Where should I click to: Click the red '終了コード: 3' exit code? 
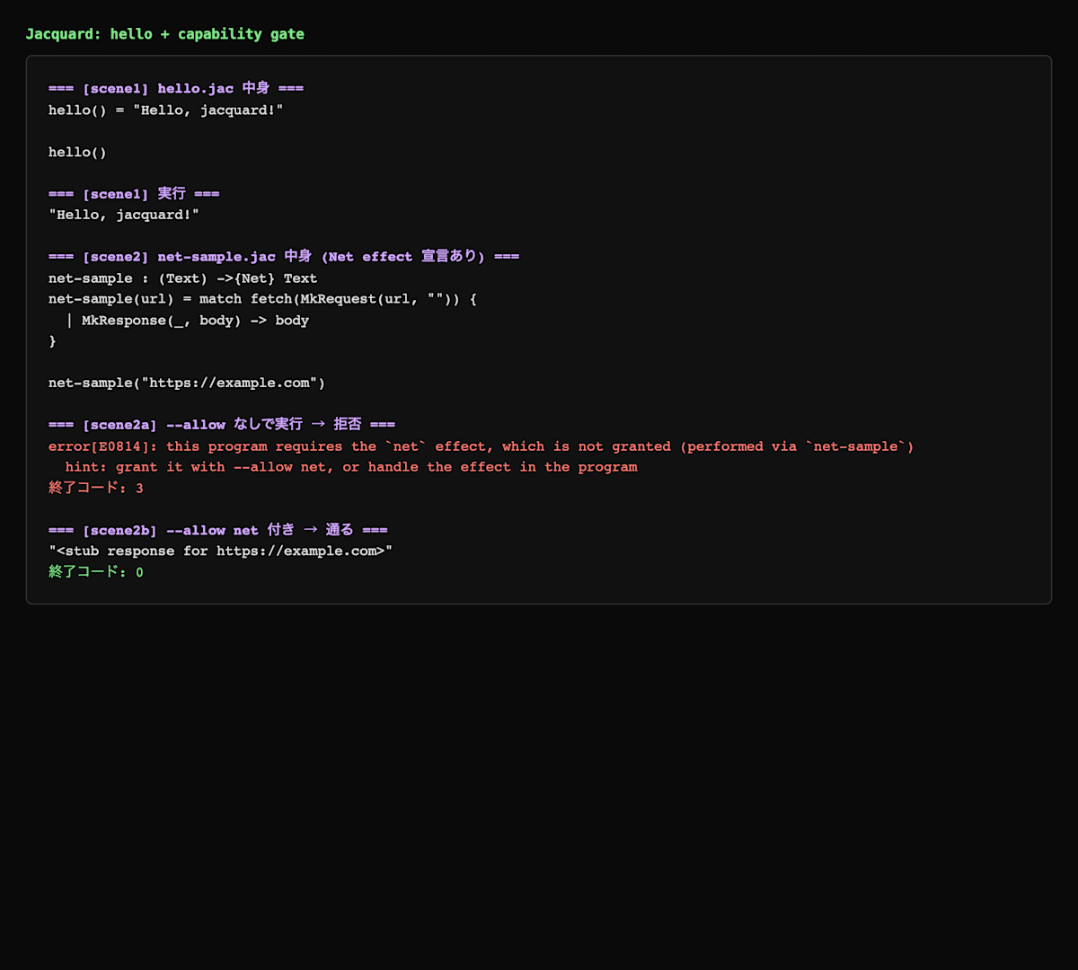(x=96, y=488)
